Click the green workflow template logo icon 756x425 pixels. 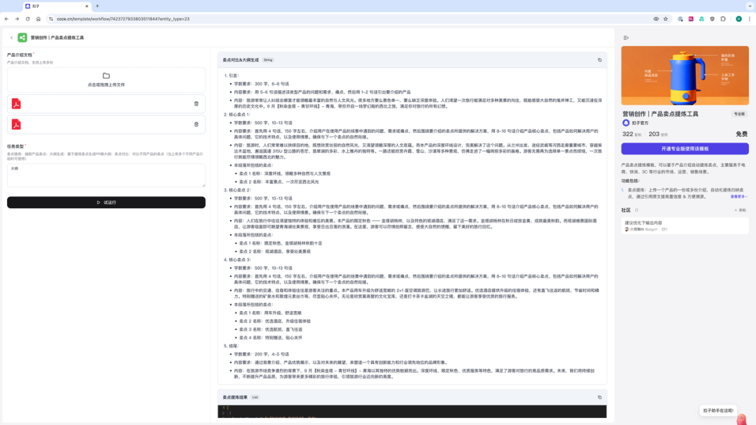[x=22, y=38]
